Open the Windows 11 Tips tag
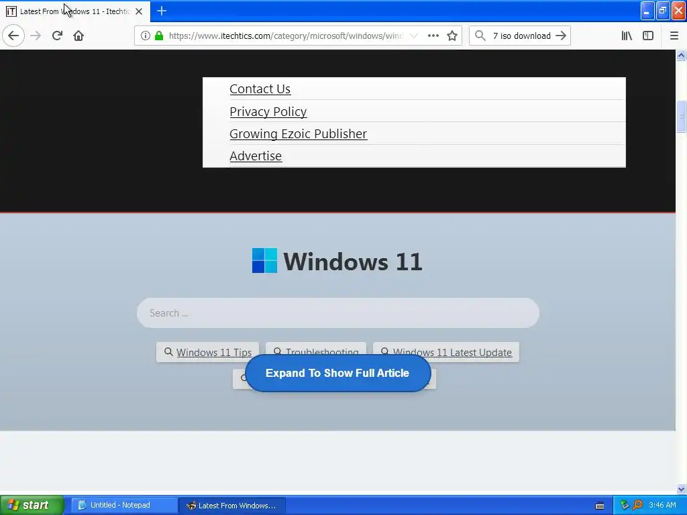 point(208,352)
